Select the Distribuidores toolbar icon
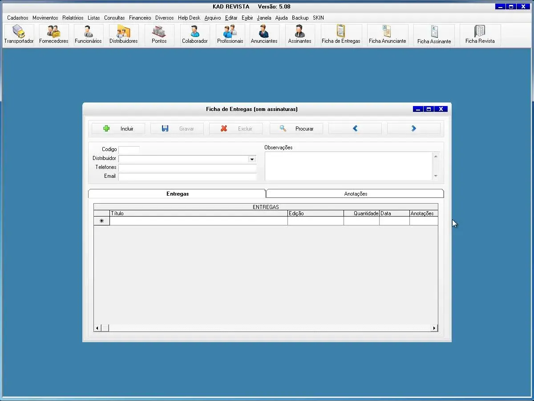Viewport: 534px width, 401px height. [123, 35]
